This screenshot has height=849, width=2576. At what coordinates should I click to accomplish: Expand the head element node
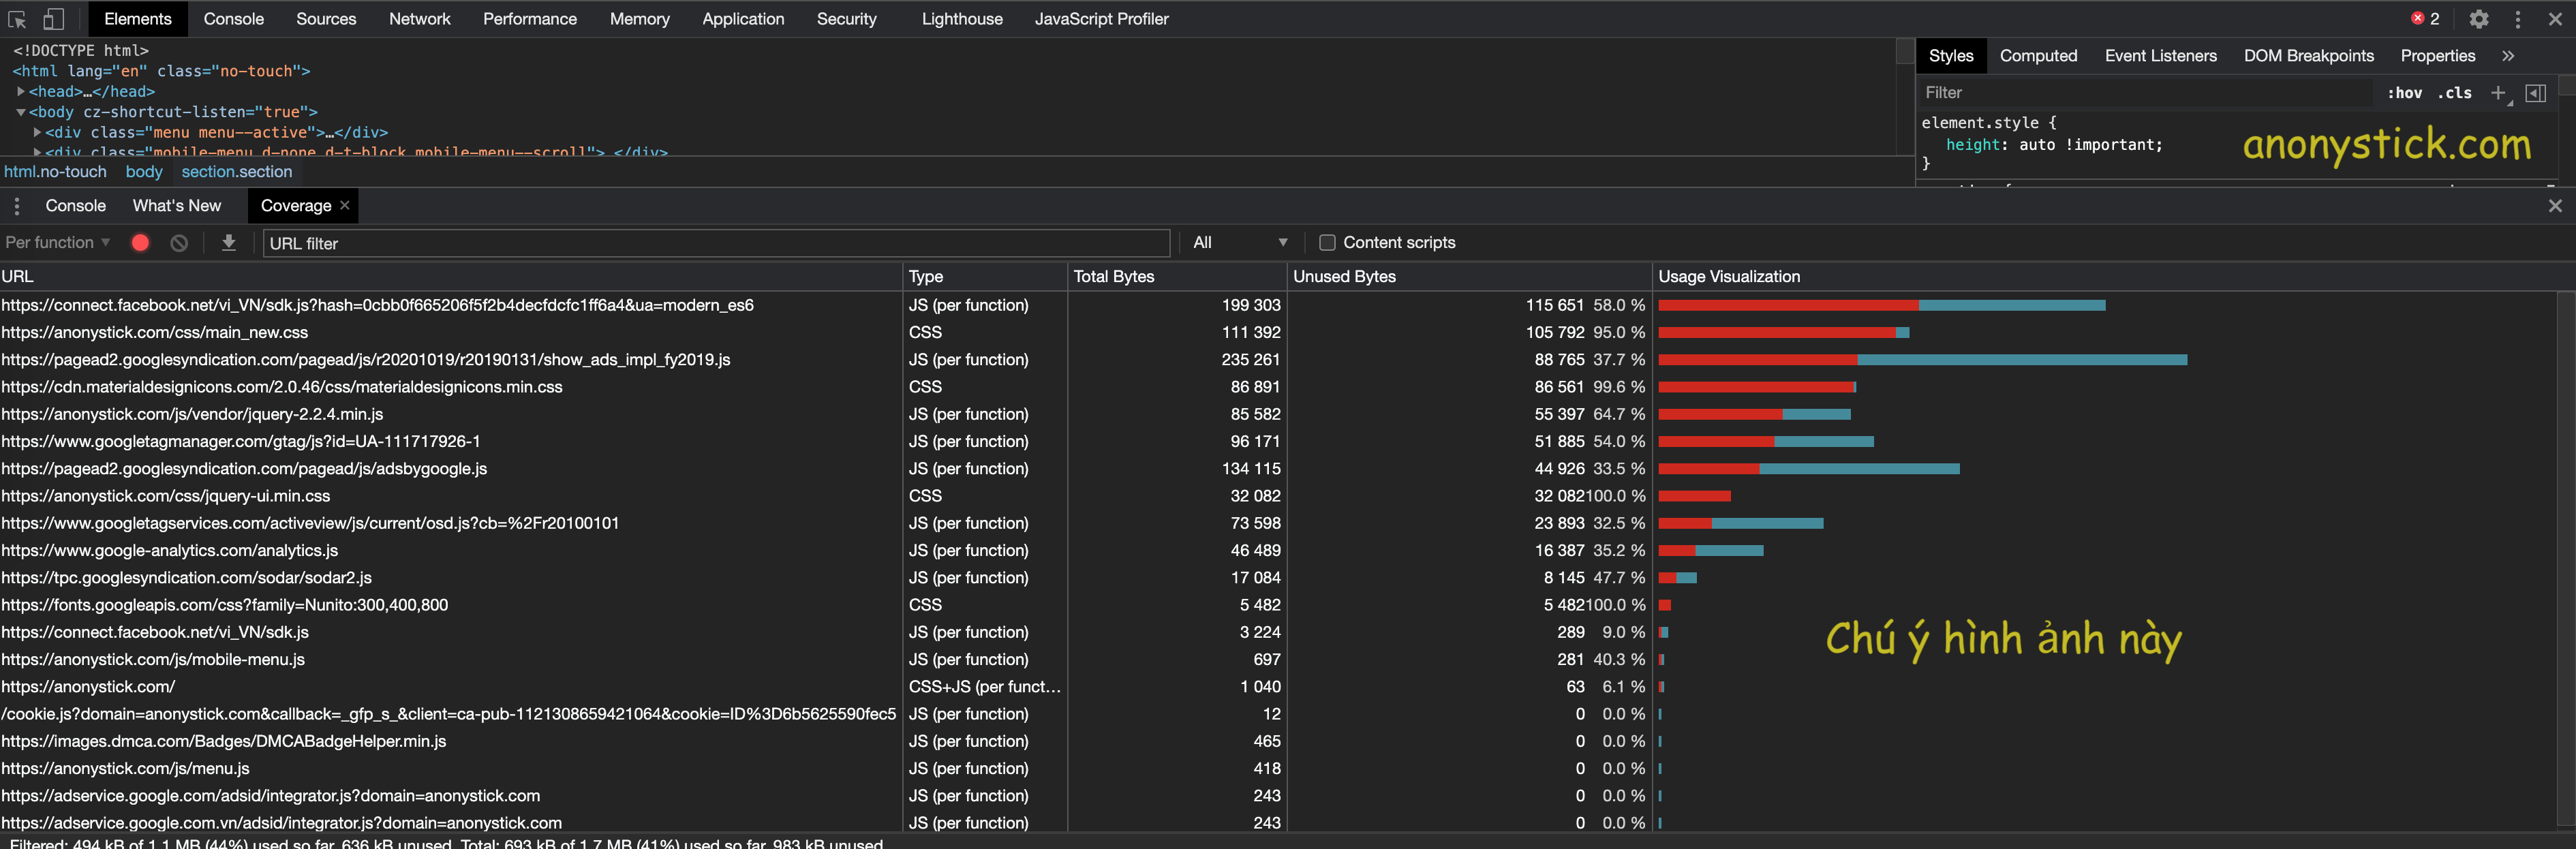click(20, 91)
